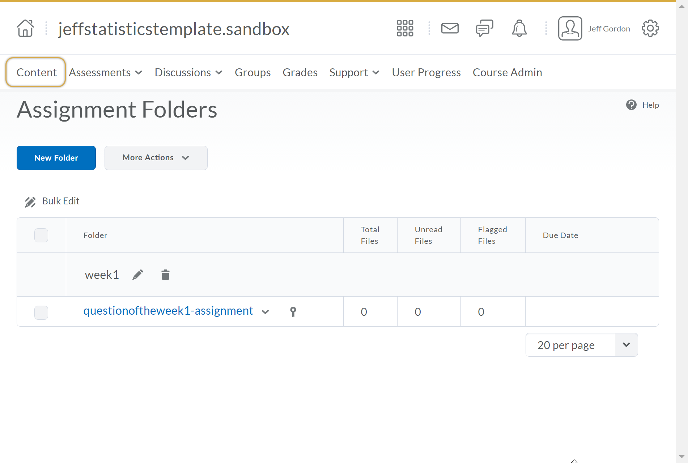Open questionoftheweek1-assignment context chevron
The image size is (688, 463).
pos(265,312)
